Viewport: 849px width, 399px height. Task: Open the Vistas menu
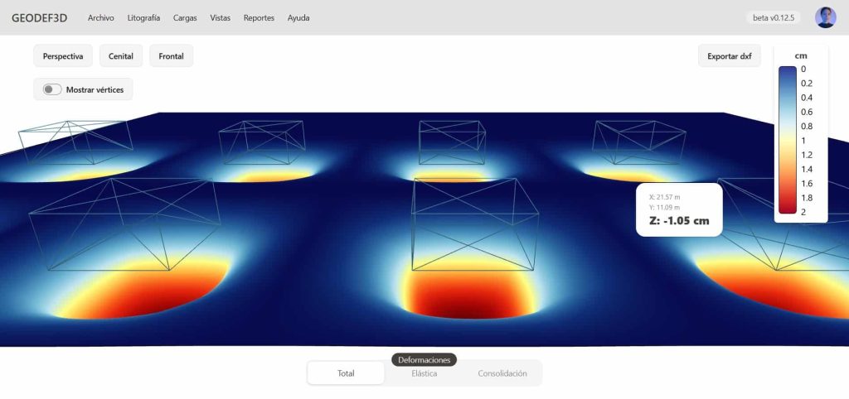221,18
